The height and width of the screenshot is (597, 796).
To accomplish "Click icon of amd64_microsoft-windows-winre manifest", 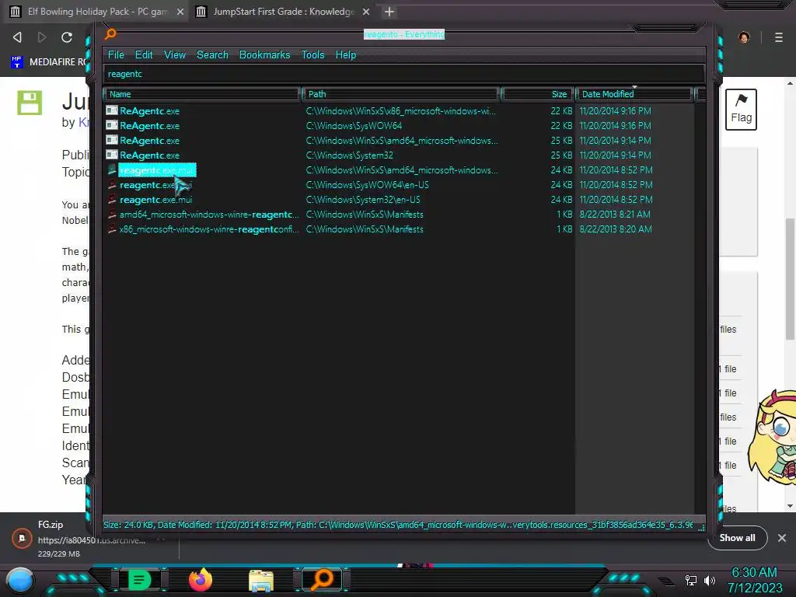I will click(x=112, y=215).
